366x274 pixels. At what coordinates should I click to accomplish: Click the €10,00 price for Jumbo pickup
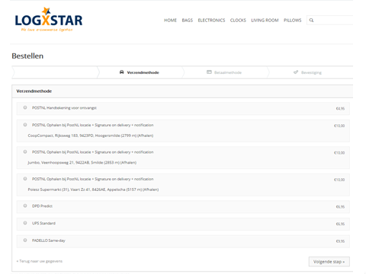coord(339,153)
